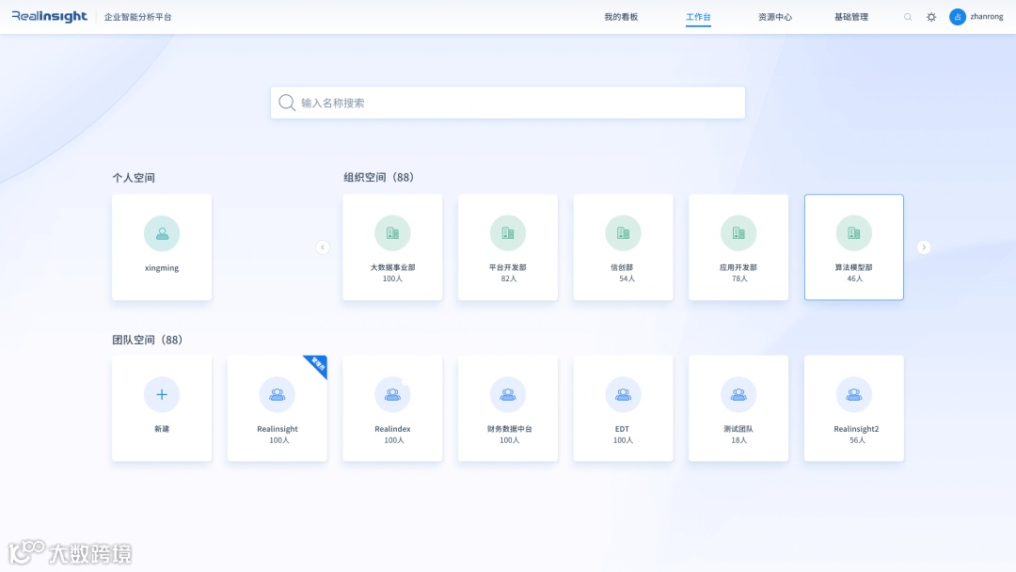1016x572 pixels.
Task: Open the 应用开发部 organization icon
Action: [738, 233]
